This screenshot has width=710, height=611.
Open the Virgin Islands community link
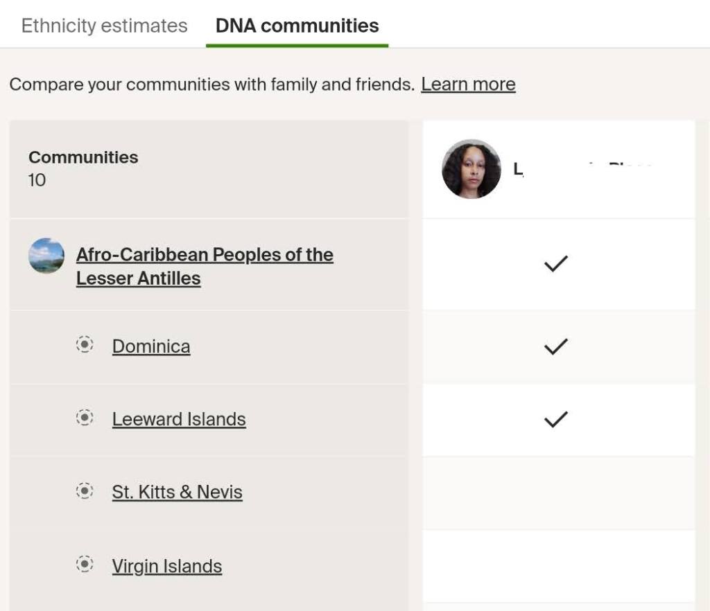tap(167, 566)
